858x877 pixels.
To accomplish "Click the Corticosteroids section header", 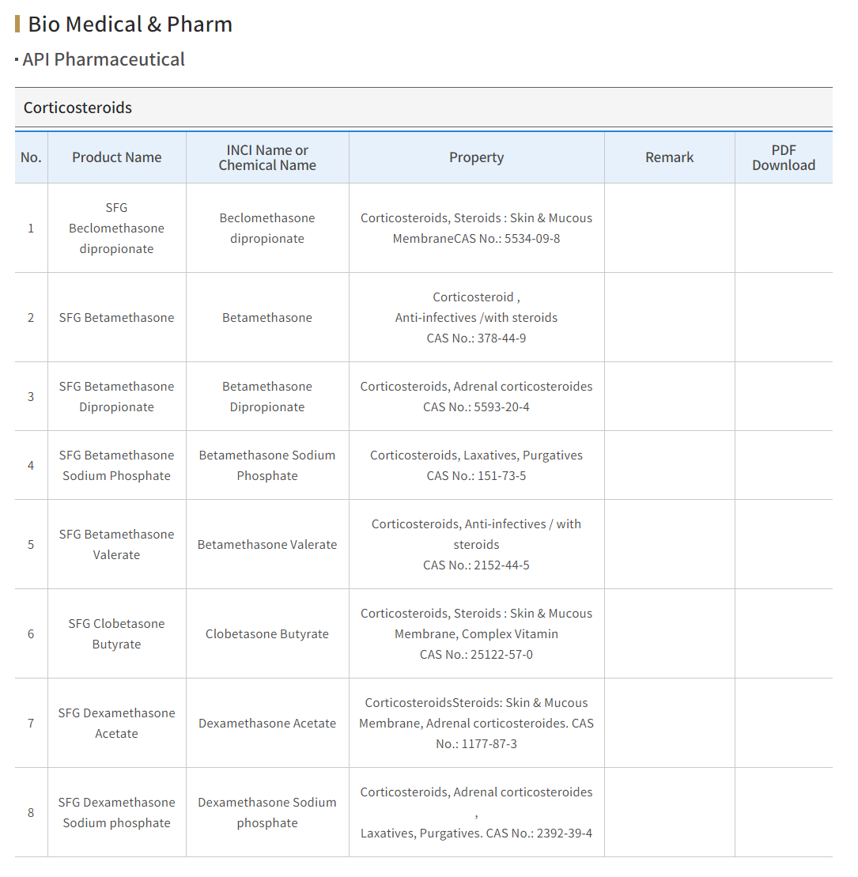I will (x=77, y=108).
